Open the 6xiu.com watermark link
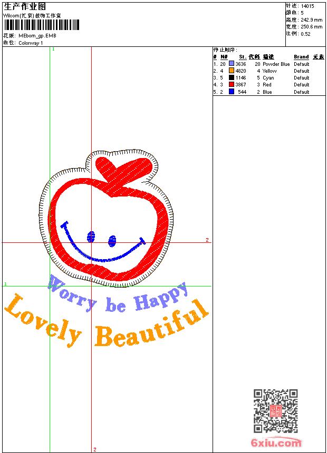This screenshot has height=453, width=327. click(276, 443)
